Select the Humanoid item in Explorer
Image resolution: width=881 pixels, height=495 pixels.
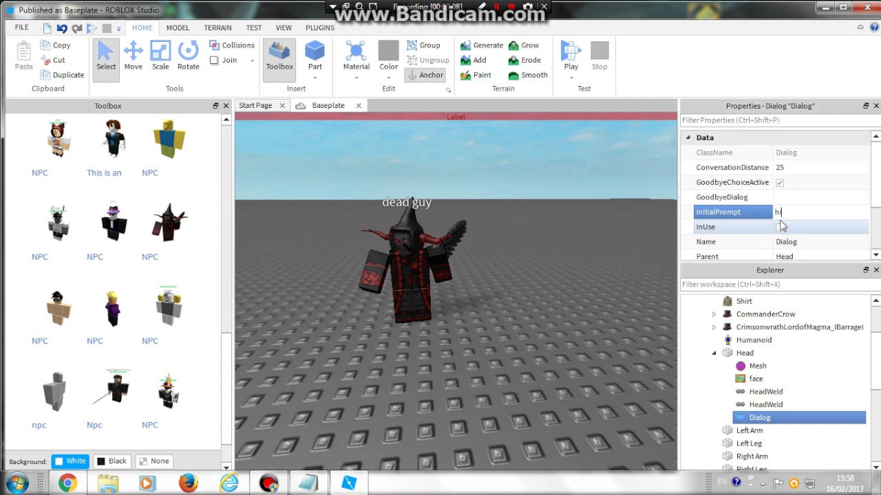pyautogui.click(x=754, y=340)
